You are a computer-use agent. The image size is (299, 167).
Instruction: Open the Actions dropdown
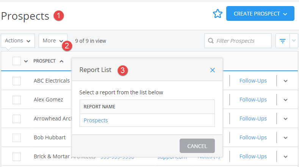pos(18,41)
